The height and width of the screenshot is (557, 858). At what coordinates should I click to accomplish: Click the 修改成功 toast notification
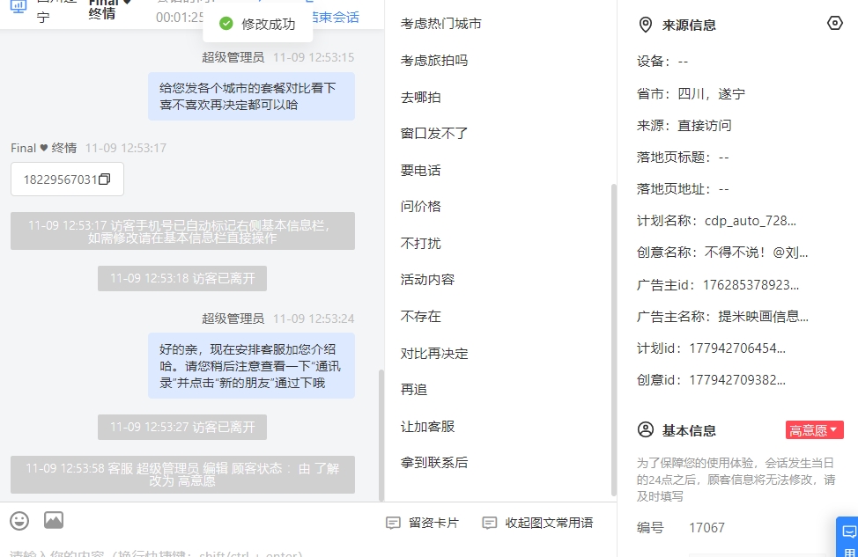258,24
